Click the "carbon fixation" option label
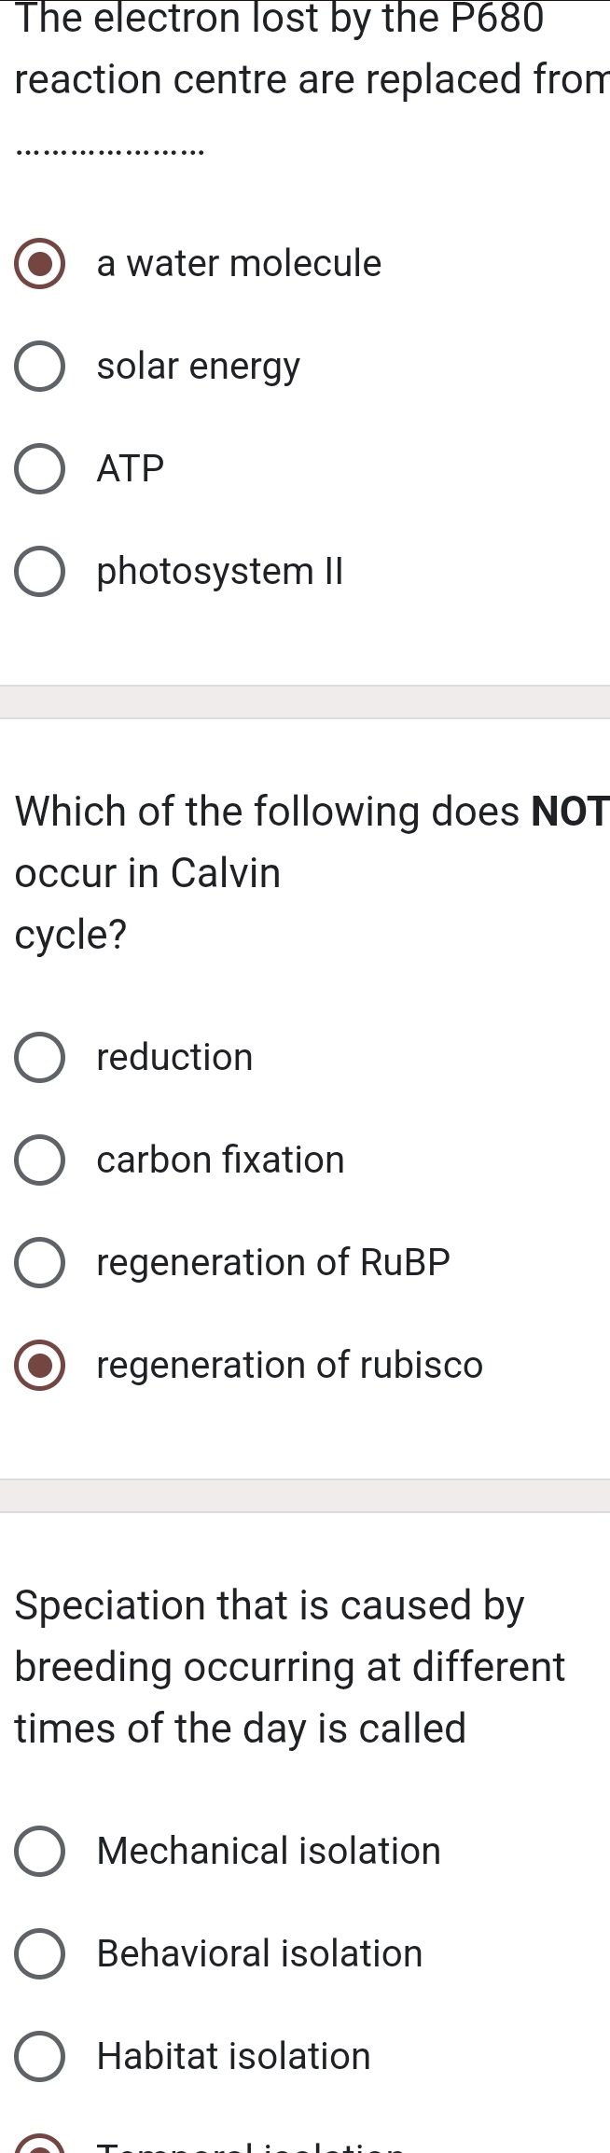 tap(220, 1160)
